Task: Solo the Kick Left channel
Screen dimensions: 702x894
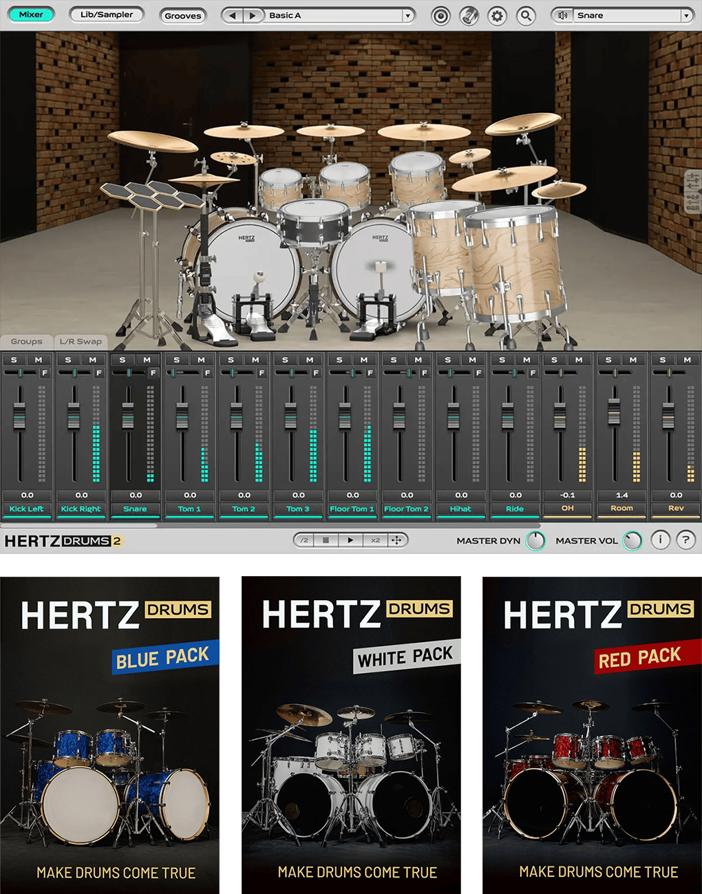Action: (14, 360)
